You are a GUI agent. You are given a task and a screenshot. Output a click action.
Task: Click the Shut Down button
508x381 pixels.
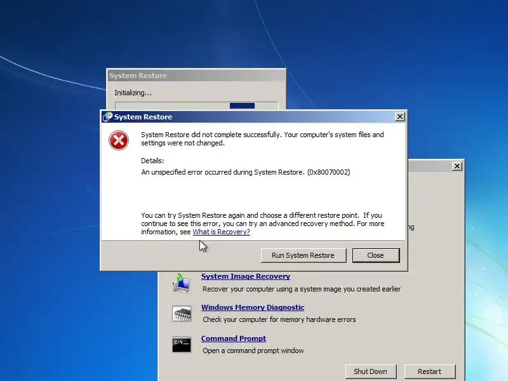pyautogui.click(x=371, y=371)
